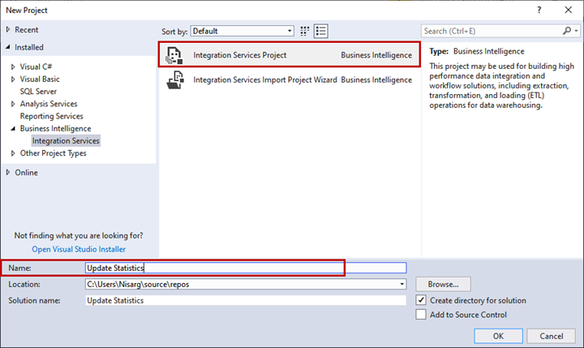Select Analysis Services tree item label
584x348 pixels.
coord(49,104)
